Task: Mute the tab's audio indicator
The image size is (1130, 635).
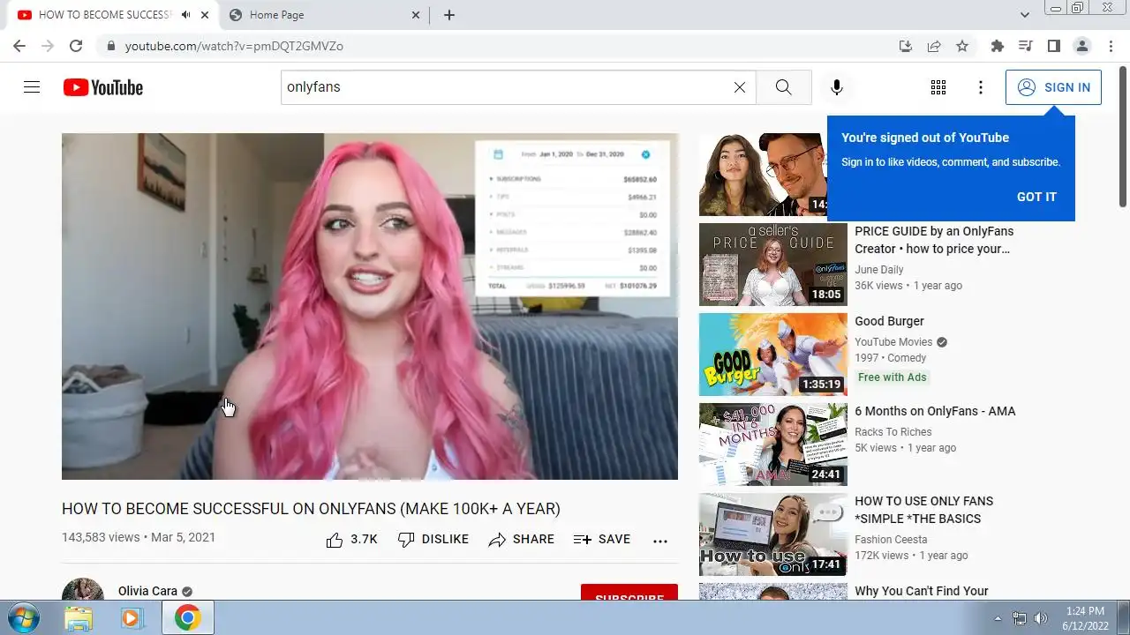Action: (x=186, y=15)
